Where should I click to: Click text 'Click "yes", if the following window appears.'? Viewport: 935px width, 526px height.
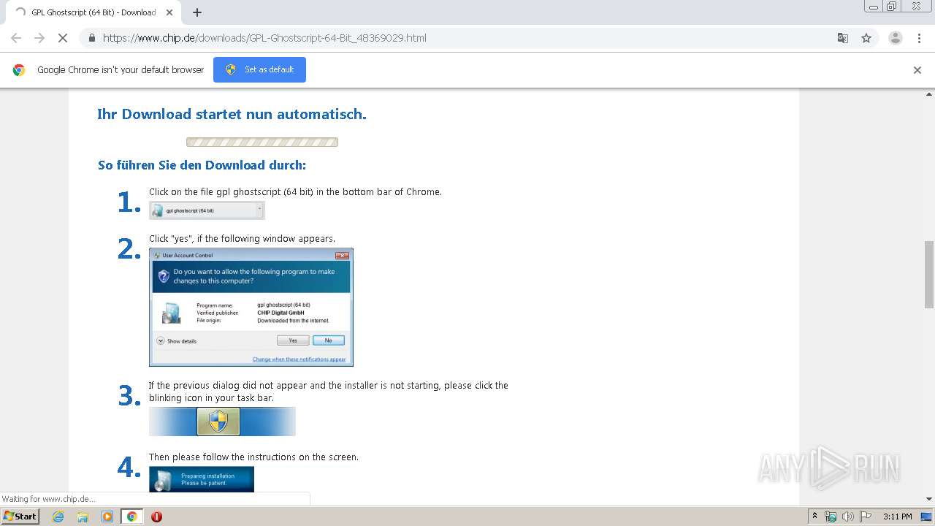pos(242,239)
